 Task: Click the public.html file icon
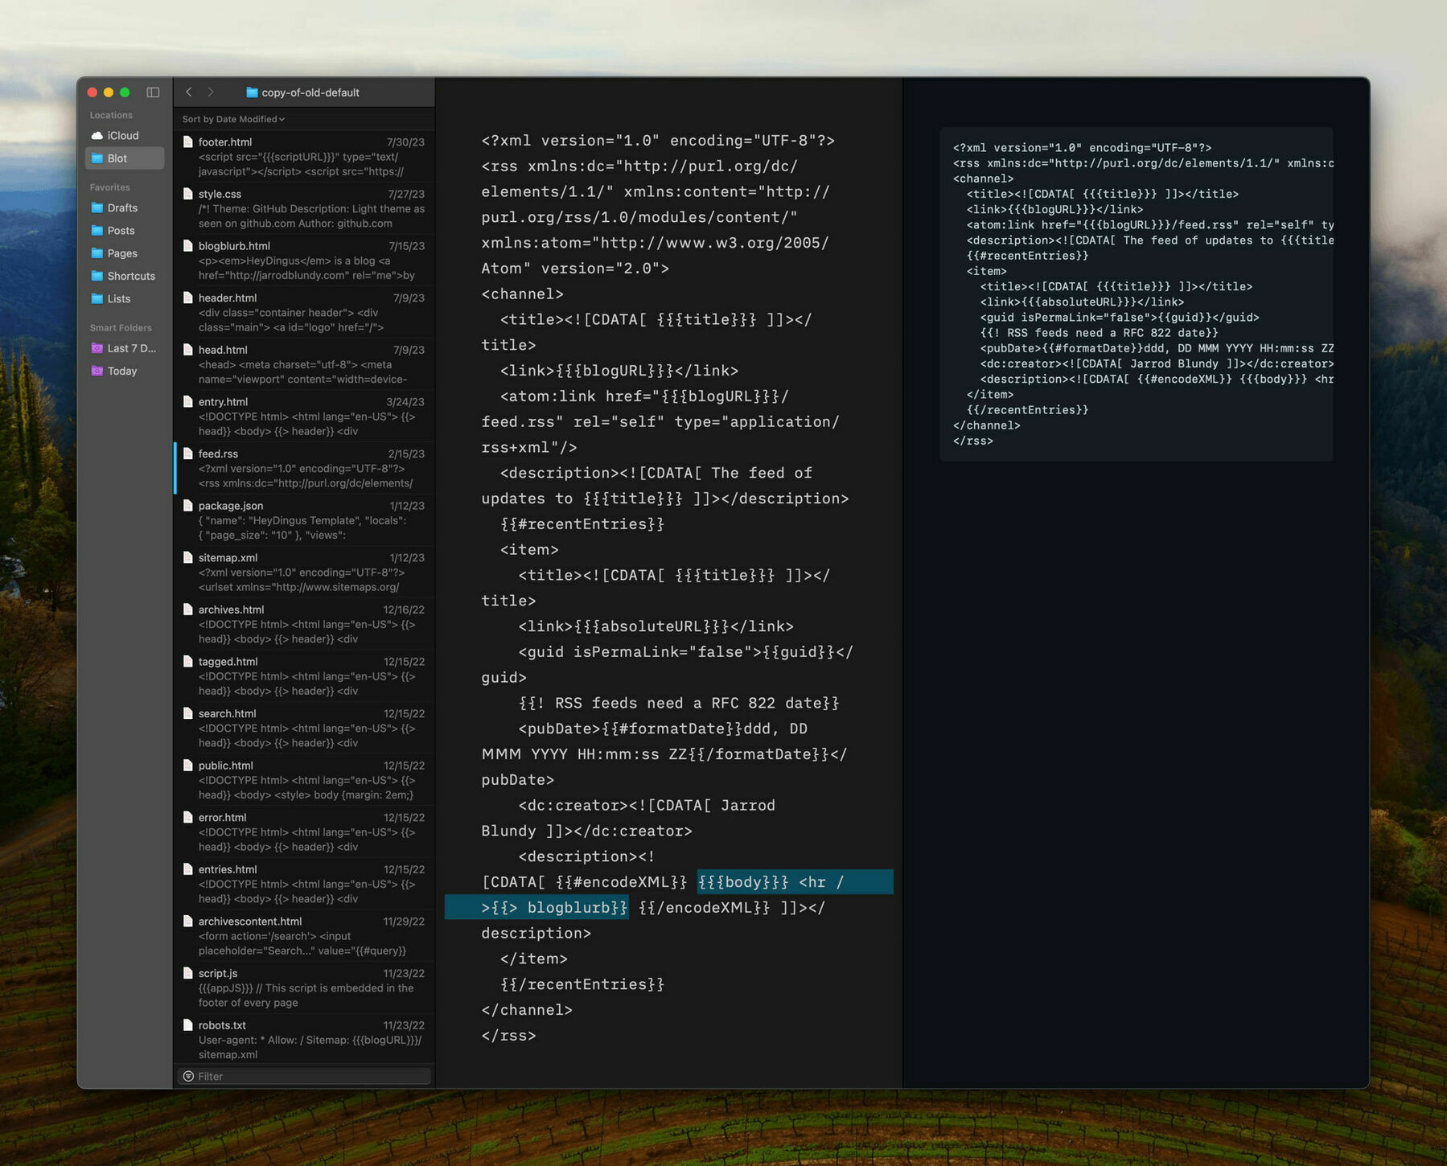[187, 766]
